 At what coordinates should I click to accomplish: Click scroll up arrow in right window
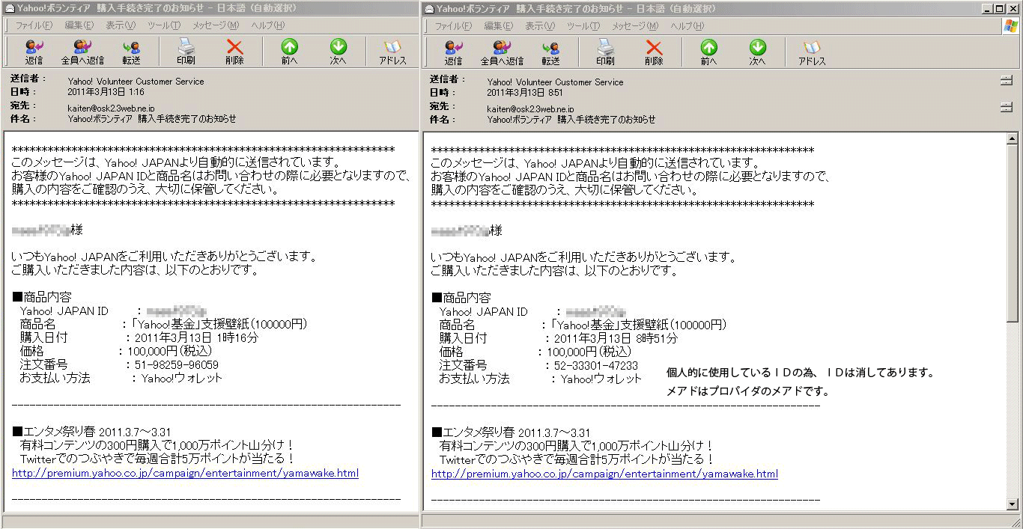click(x=1013, y=139)
